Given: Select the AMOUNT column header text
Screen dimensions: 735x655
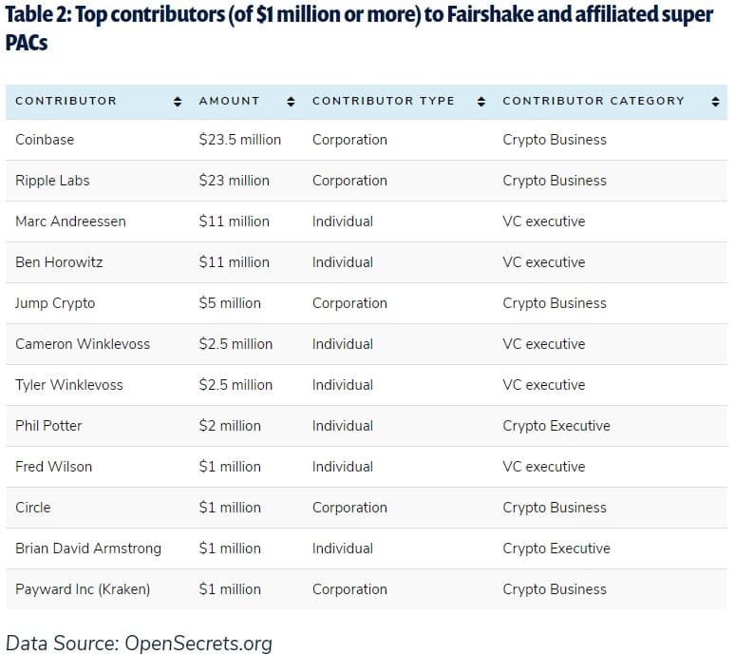Looking at the screenshot, I should (x=229, y=101).
